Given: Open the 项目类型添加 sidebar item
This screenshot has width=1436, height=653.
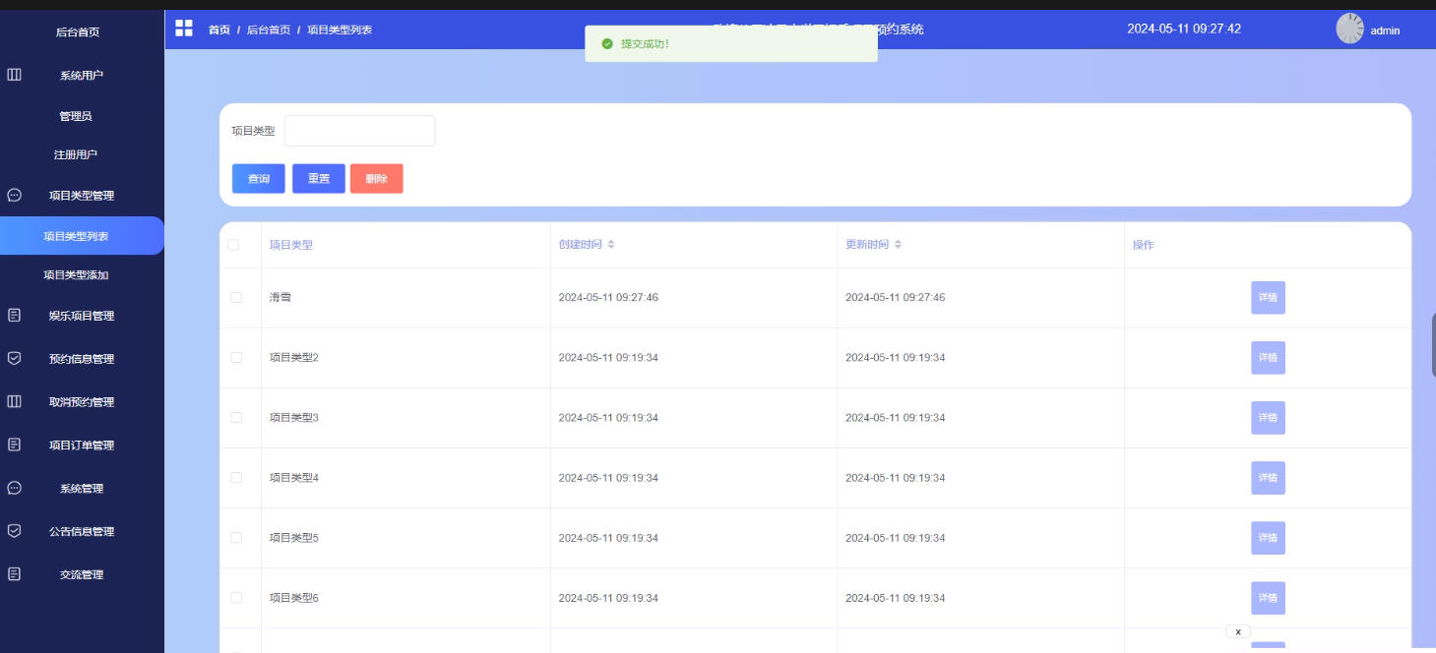Looking at the screenshot, I should [x=76, y=275].
